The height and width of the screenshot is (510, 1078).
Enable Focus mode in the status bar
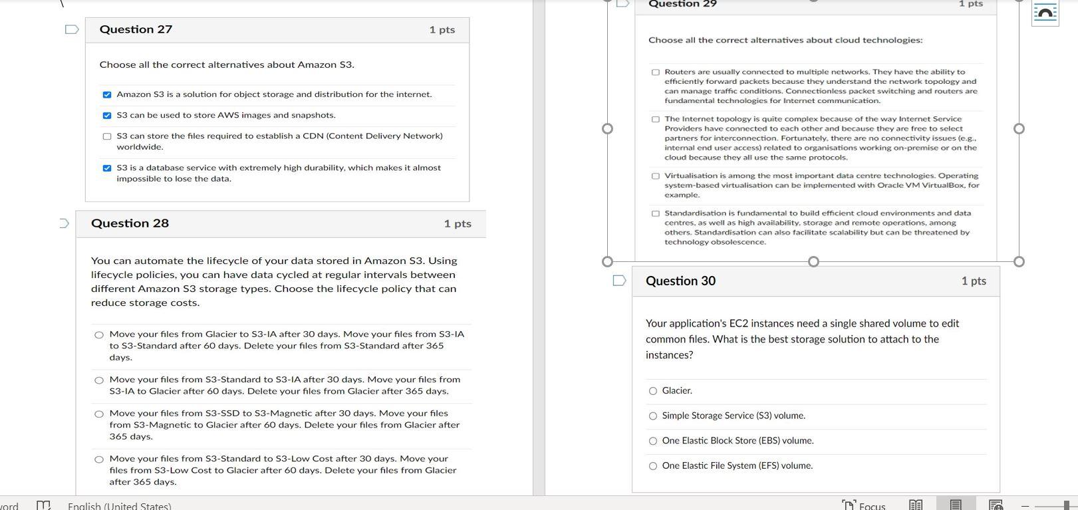coord(863,506)
